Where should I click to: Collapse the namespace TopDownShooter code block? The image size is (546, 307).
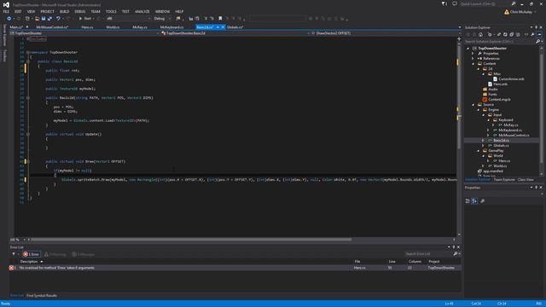(x=28, y=52)
